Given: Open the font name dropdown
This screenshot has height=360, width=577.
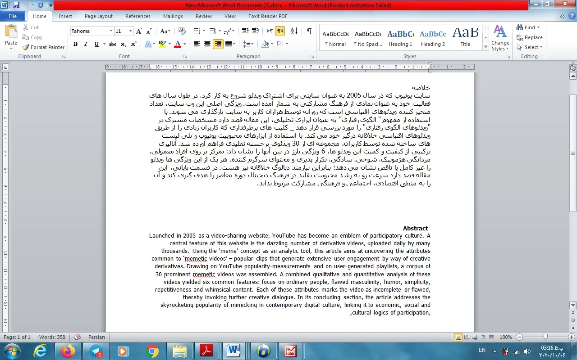Looking at the screenshot, I should pyautogui.click(x=111, y=31).
